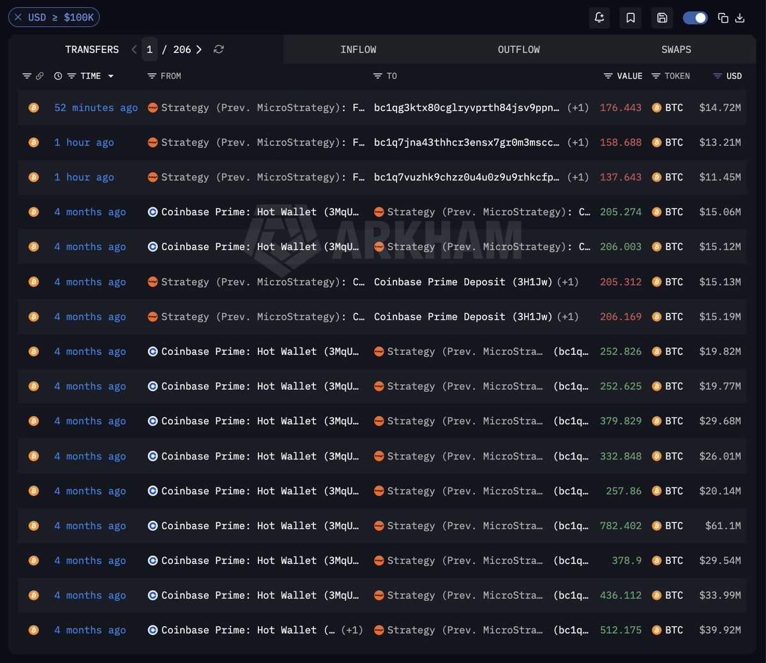The image size is (766, 663).
Task: Click value 252.625 in the table
Action: (x=620, y=386)
